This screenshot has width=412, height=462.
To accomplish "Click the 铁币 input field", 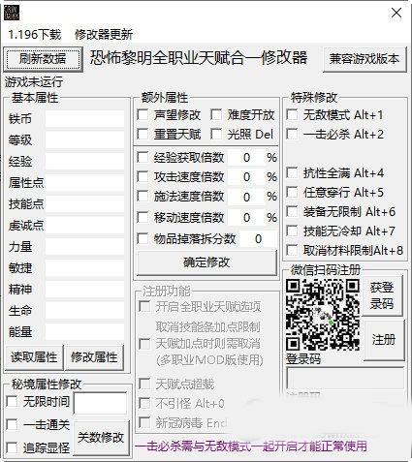I will coord(84,119).
